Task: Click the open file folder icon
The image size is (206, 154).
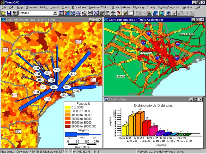Action: (x=3, y=13)
